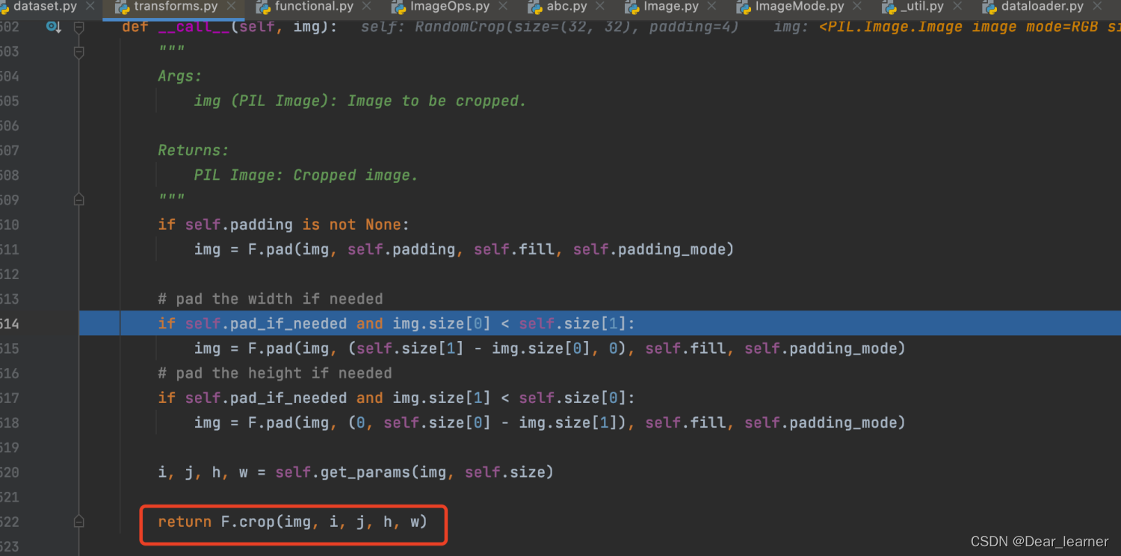Switch to the Image.py tab
This screenshot has height=556, width=1121.
pos(670,7)
